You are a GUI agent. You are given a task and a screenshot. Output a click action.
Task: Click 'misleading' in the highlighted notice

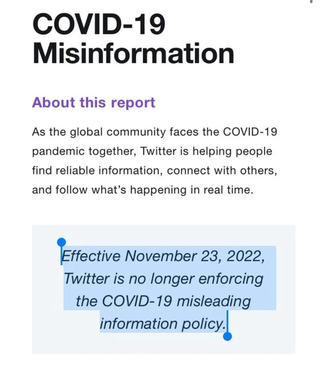(x=214, y=301)
